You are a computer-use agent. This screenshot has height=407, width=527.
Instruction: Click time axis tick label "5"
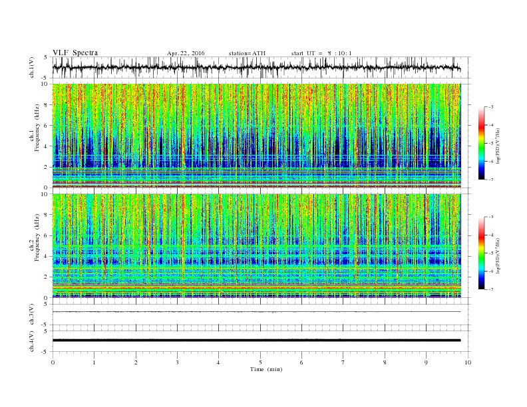(x=260, y=362)
